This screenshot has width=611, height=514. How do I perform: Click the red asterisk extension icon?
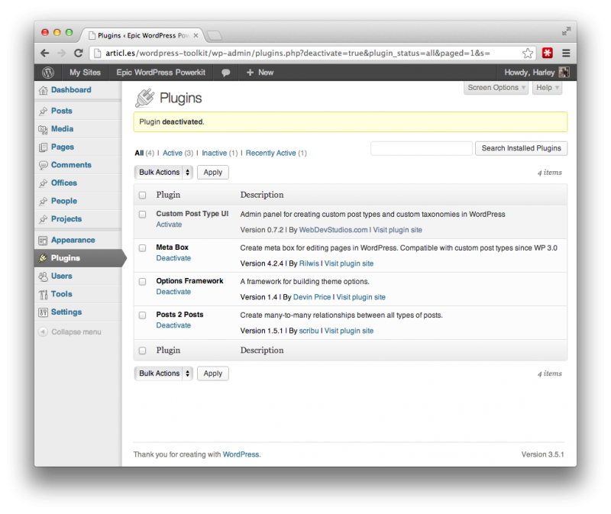tap(548, 53)
